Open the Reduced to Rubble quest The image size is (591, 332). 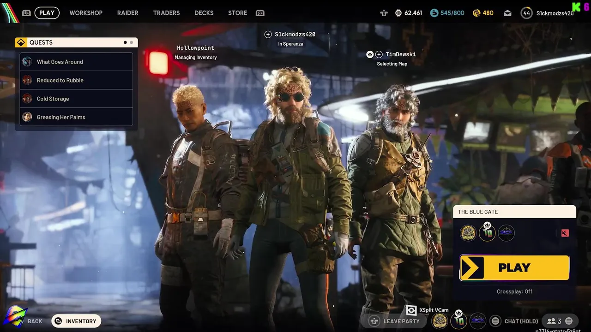tap(76, 80)
